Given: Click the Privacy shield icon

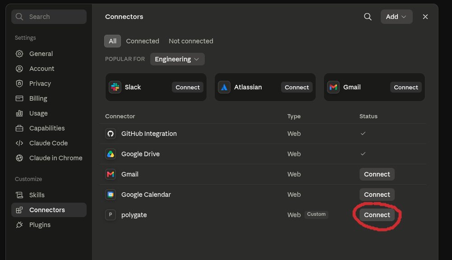Looking at the screenshot, I should [19, 84].
